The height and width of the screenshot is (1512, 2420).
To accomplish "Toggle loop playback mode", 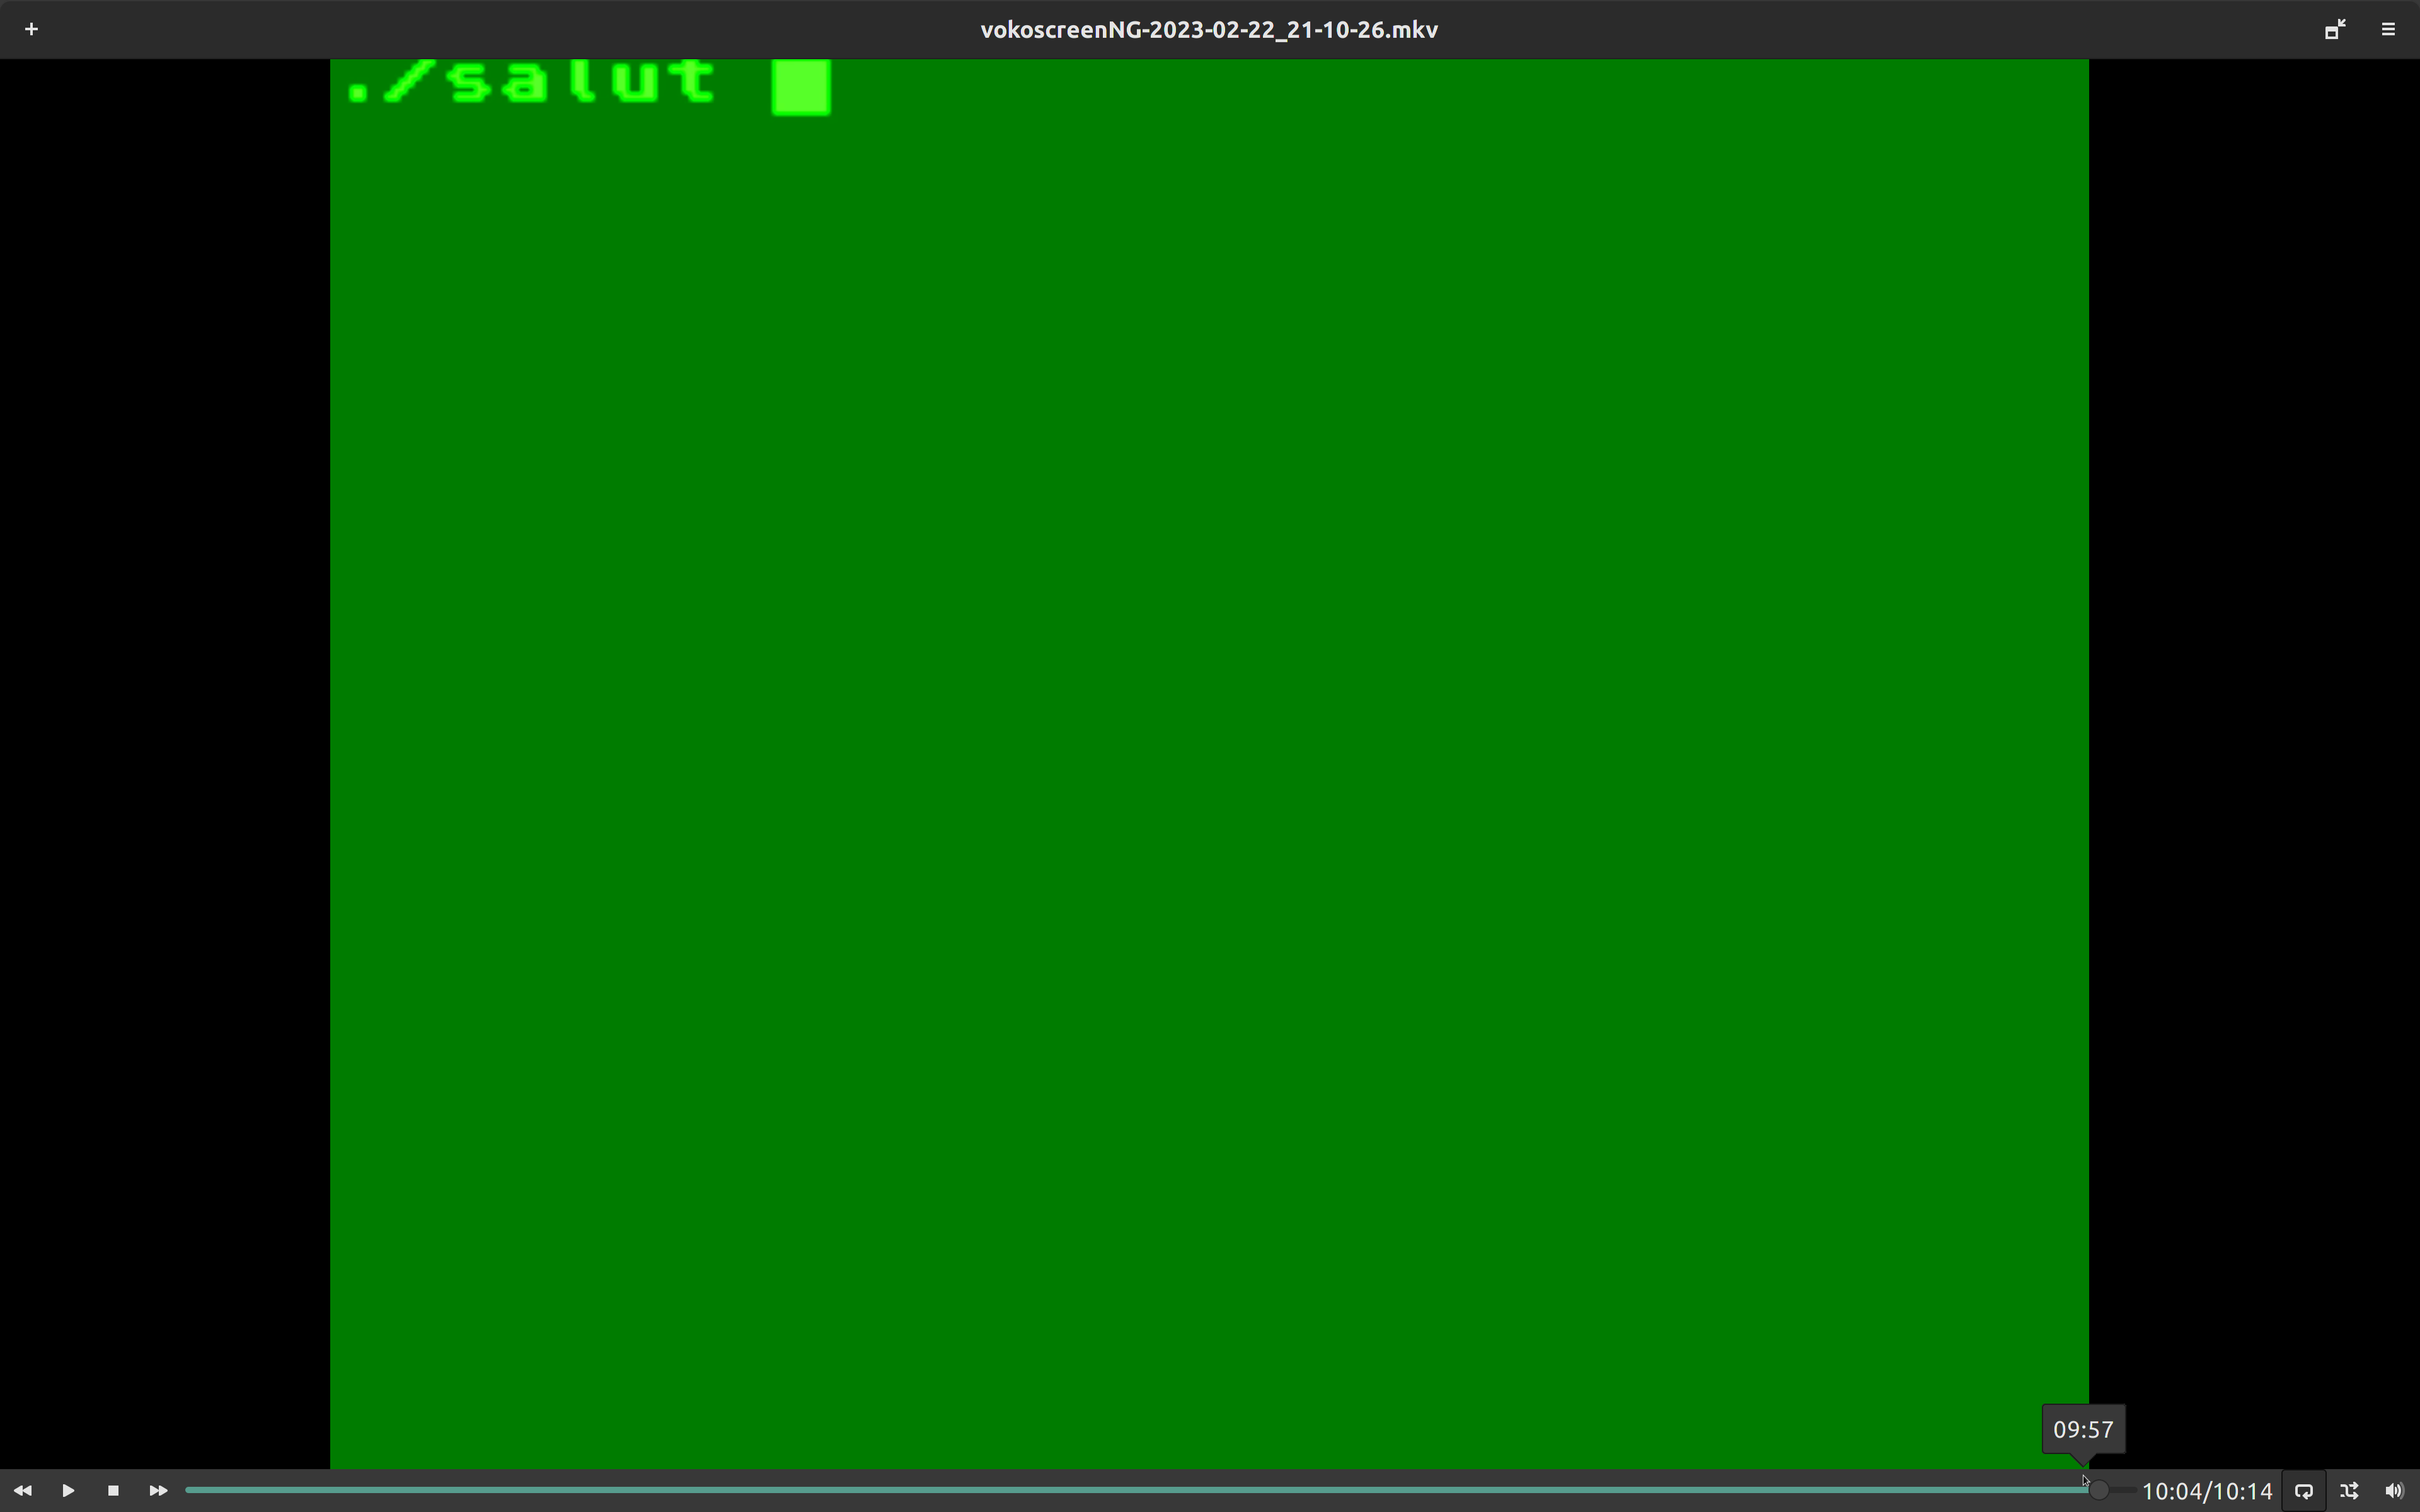I will coord(2303,1490).
